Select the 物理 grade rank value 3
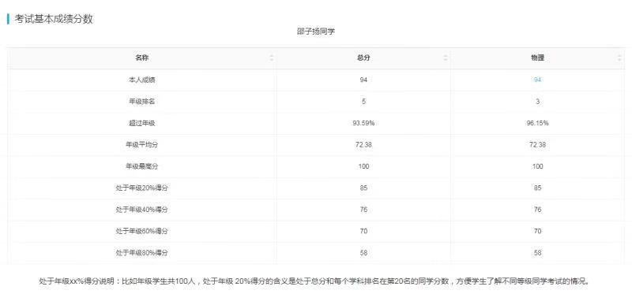Screen dimensions: 632x294 537,102
